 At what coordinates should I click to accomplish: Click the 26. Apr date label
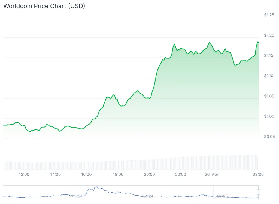[211, 174]
